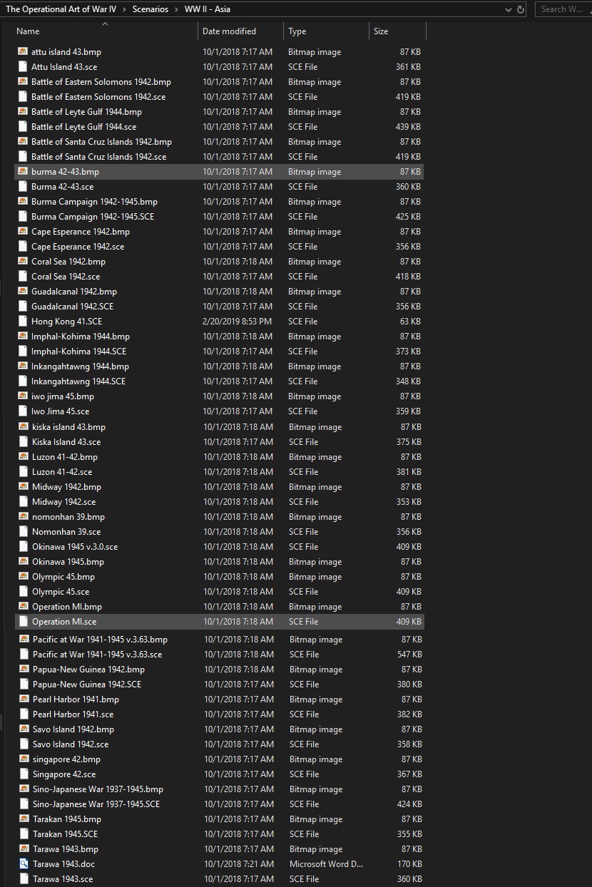The width and height of the screenshot is (592, 887).
Task: Select file Nomonhan 39.sce
Action: tap(66, 532)
